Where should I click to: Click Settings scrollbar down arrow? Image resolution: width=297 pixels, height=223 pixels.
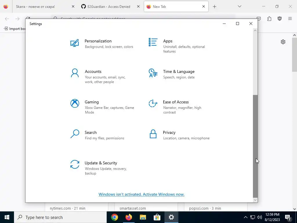(255, 200)
